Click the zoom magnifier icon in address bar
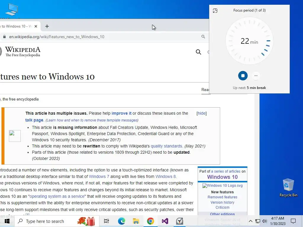Viewport: 303px width, 227px height. coord(203,37)
